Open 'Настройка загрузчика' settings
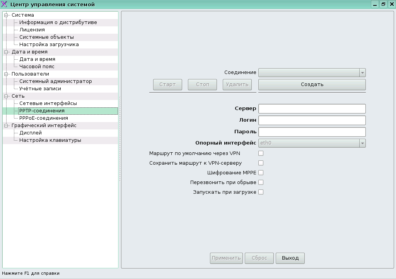 coord(49,45)
